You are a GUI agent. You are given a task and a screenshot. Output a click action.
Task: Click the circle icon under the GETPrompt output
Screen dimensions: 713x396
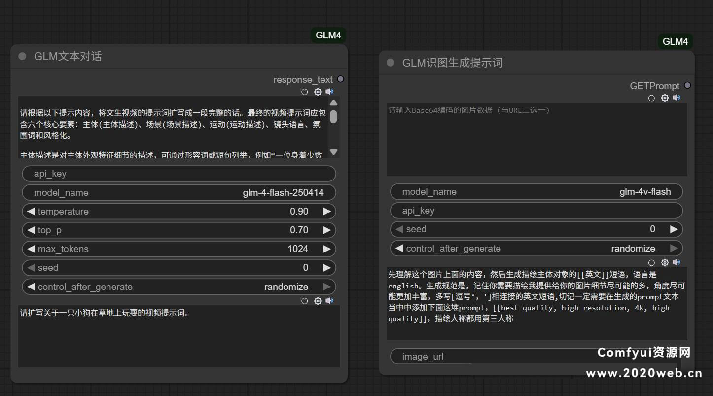coord(651,98)
